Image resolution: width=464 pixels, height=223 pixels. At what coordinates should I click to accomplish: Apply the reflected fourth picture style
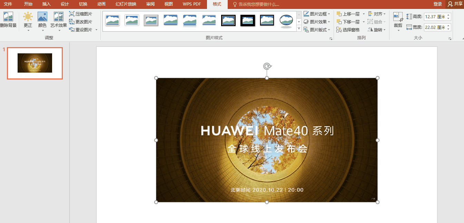(x=170, y=20)
